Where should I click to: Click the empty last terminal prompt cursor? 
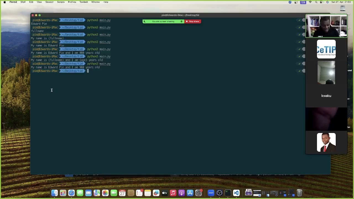(88, 71)
